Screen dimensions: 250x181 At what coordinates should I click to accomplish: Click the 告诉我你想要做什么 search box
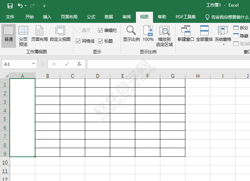pos(227,17)
